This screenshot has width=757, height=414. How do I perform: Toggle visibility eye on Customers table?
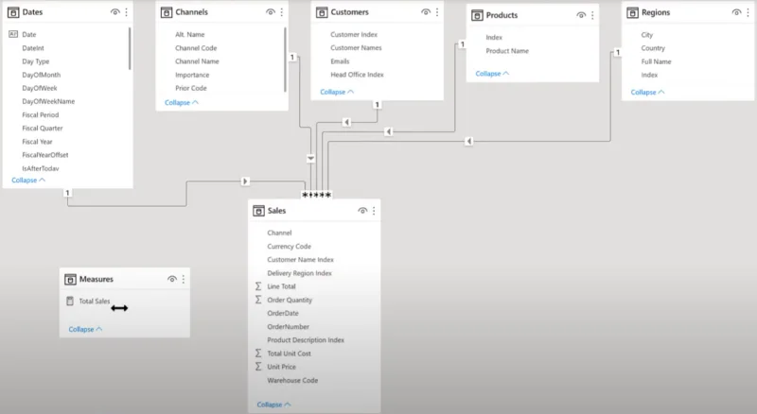click(425, 12)
